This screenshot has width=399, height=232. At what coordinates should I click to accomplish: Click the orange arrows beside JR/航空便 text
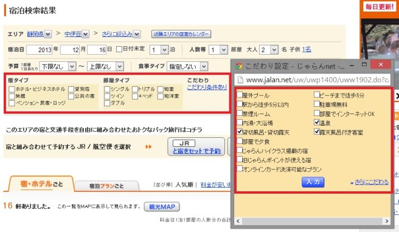148,146
